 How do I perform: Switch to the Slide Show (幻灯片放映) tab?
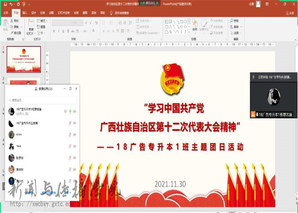64,13
